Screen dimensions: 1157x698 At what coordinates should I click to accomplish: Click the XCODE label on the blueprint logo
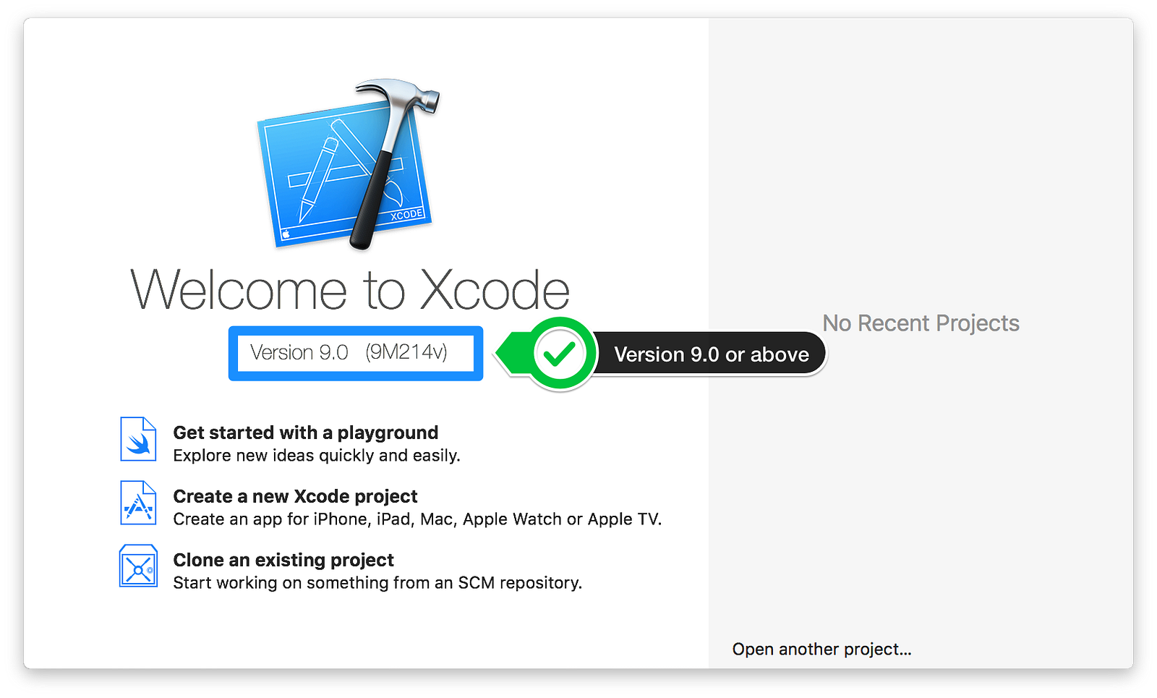point(406,215)
